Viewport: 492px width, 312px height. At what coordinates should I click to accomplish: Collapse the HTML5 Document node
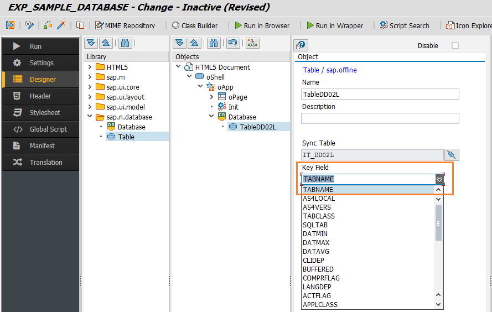(178, 66)
